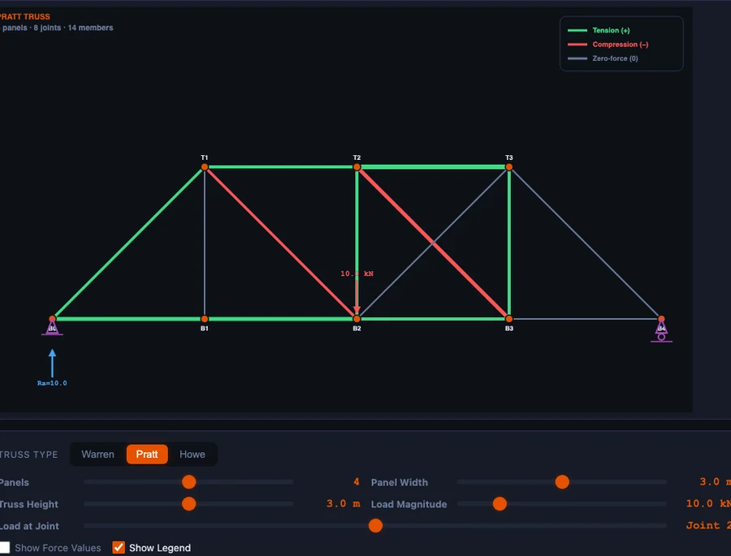Click the right roller support icon

(x=661, y=331)
